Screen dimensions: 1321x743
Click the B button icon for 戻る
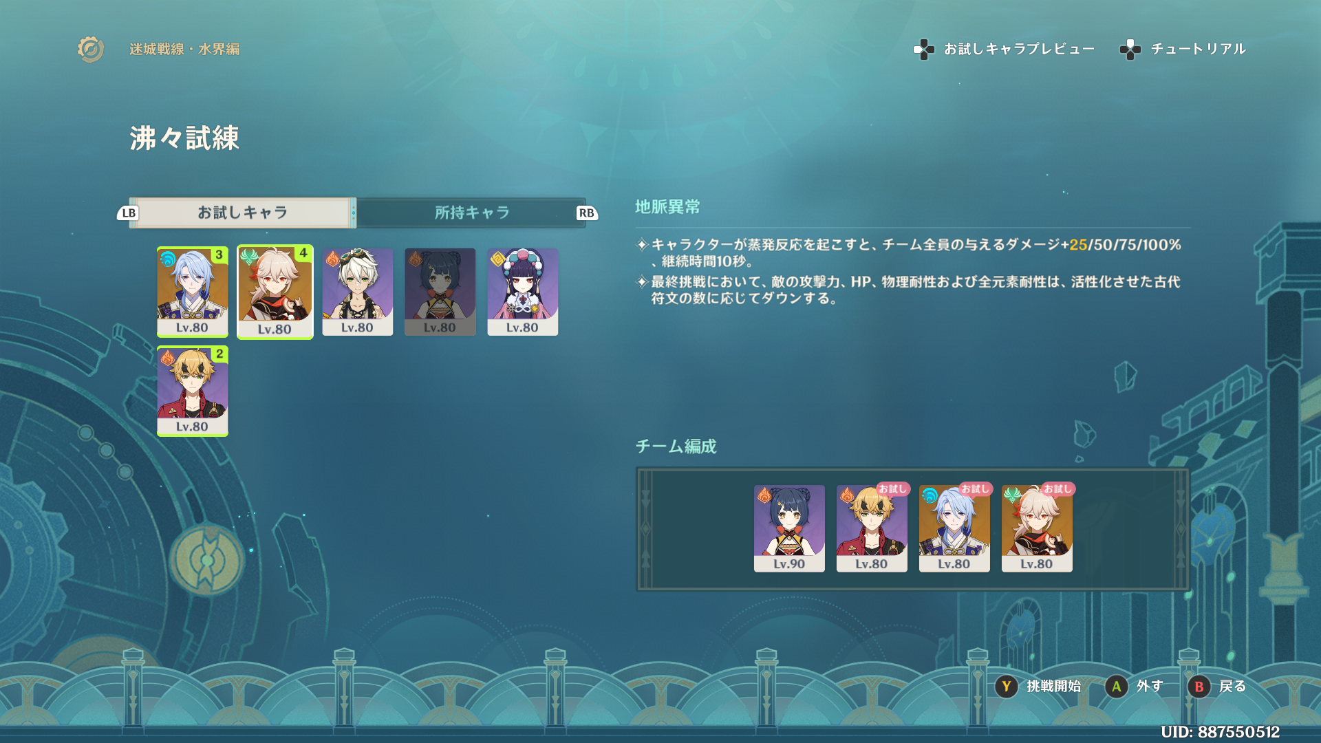(1199, 686)
